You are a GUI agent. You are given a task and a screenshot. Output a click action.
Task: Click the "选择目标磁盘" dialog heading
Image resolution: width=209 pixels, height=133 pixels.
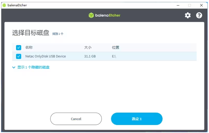(x=30, y=33)
